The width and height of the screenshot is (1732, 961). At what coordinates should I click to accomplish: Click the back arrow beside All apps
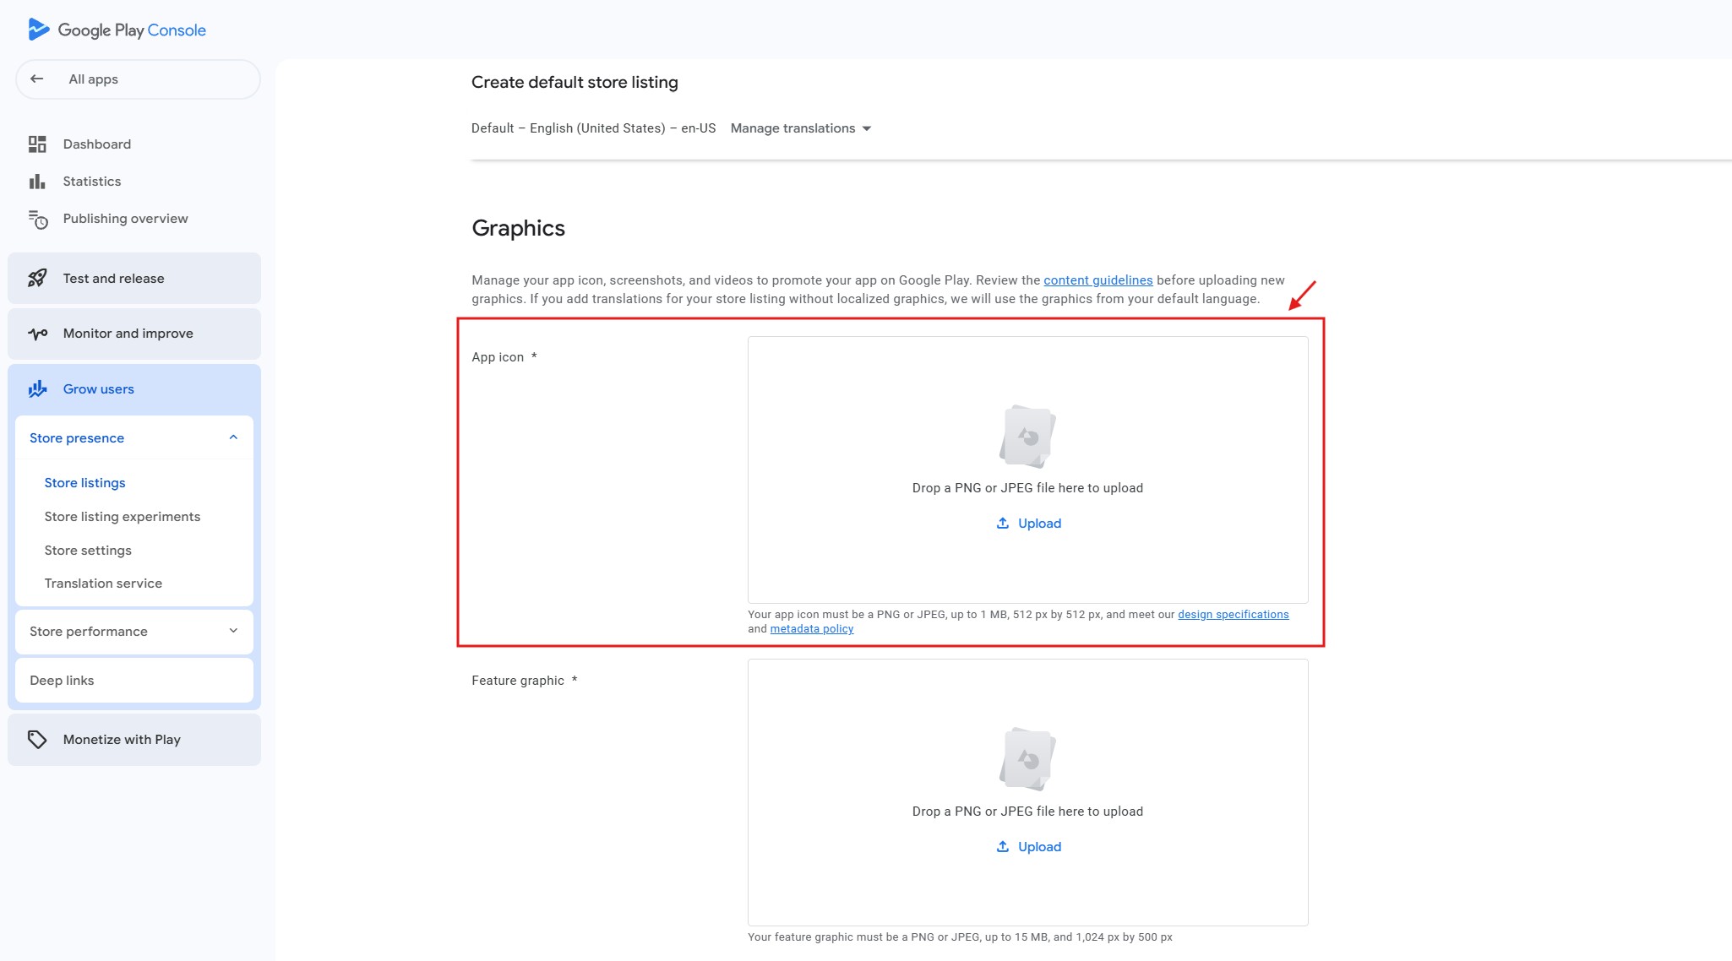tap(36, 79)
